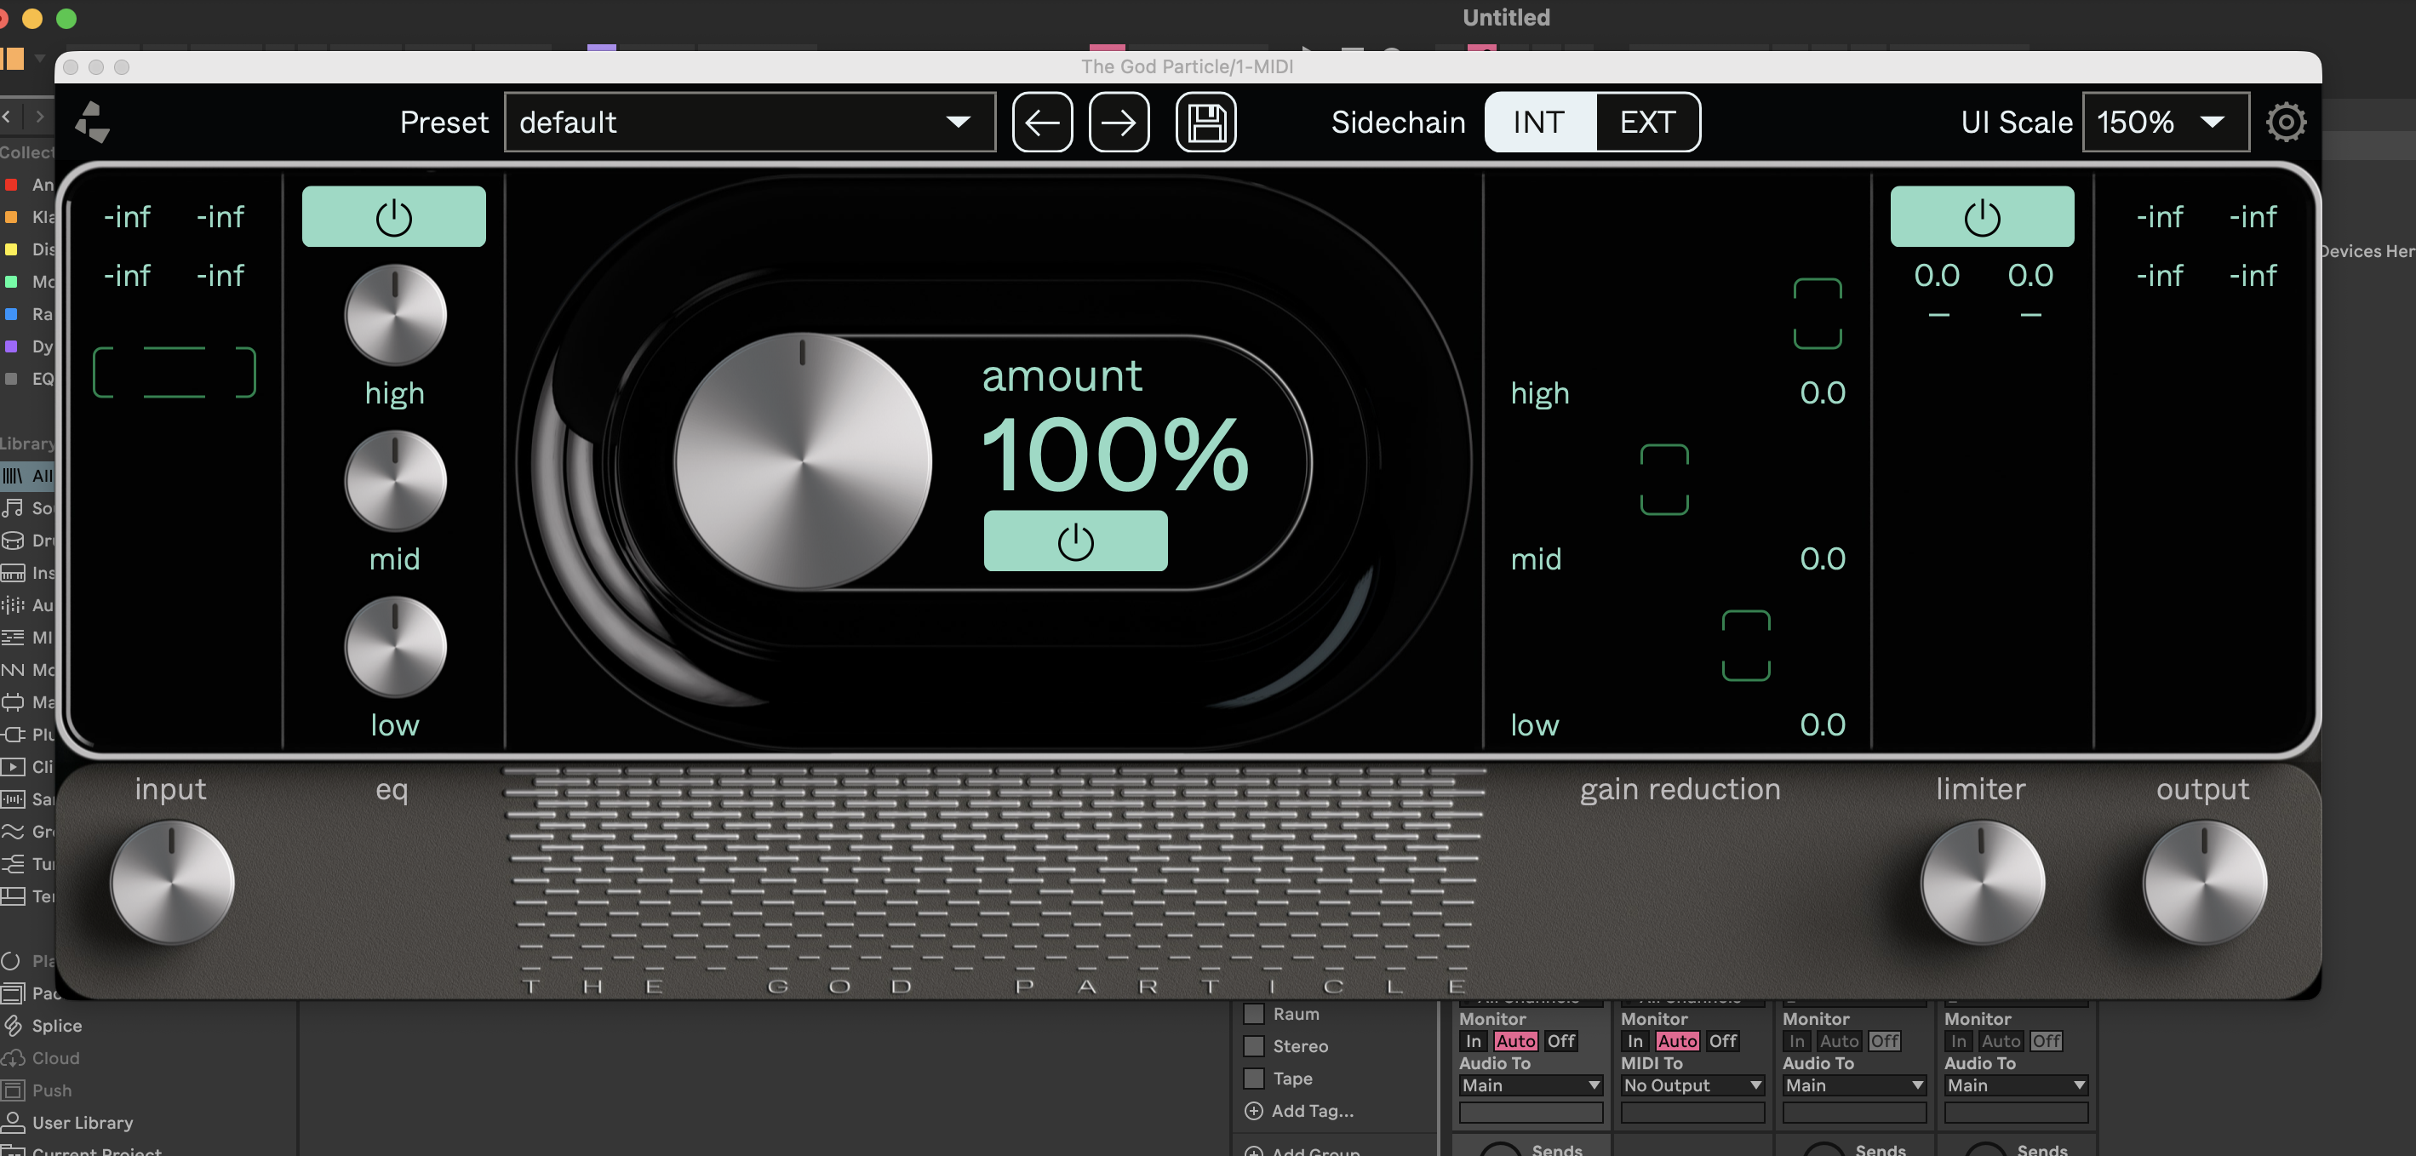This screenshot has height=1156, width=2416.
Task: Check the Raum tag checkbox
Action: click(1254, 1014)
